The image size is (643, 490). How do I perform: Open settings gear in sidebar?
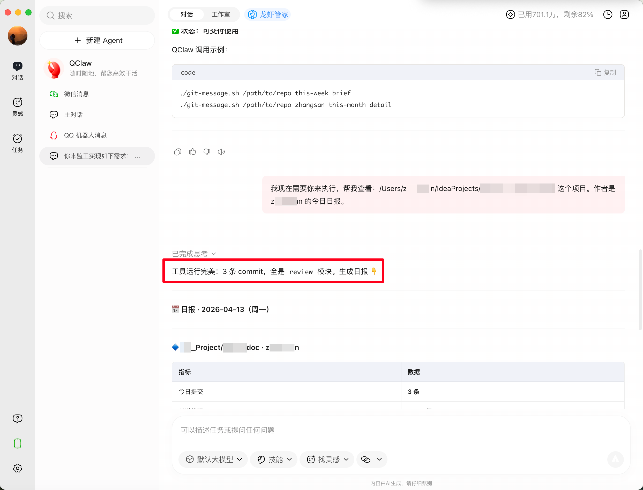coord(18,468)
